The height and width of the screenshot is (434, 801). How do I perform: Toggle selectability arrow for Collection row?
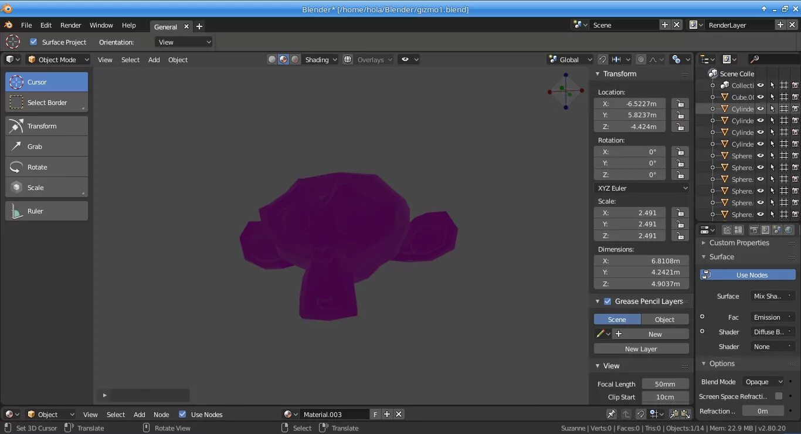point(772,85)
